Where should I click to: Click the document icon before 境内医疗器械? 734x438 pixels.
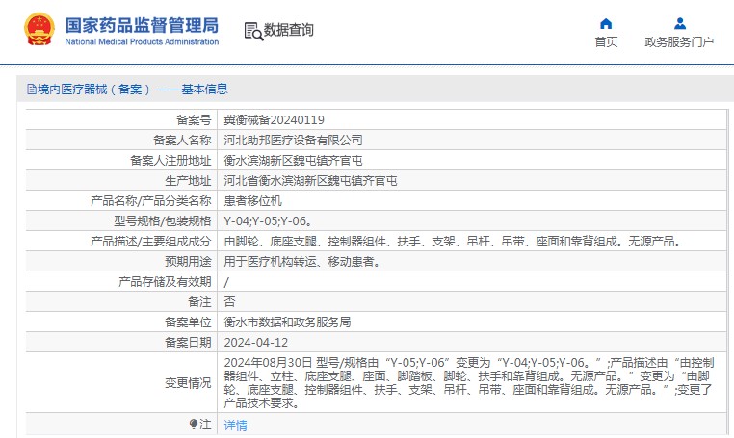(32, 89)
